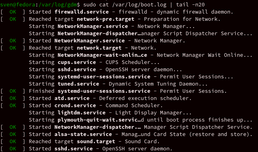
Task: Click the green OK beside Started sshd.service
Action: [x=13, y=149]
